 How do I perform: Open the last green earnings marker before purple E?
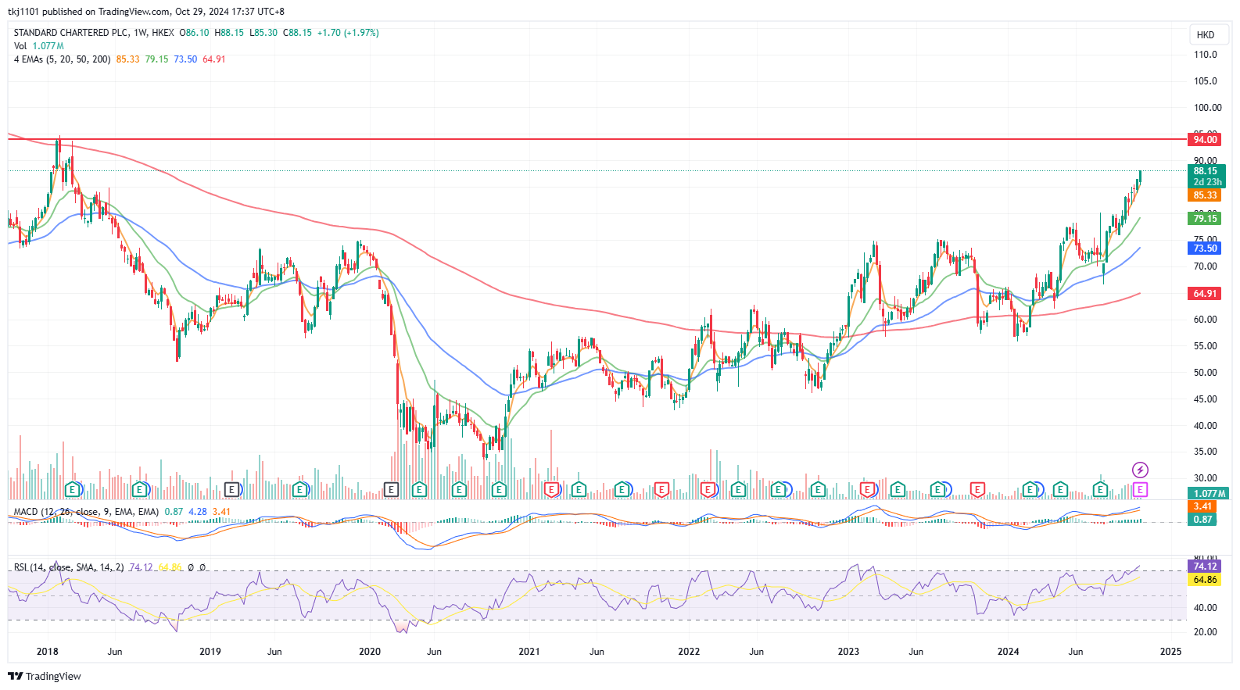(1100, 490)
